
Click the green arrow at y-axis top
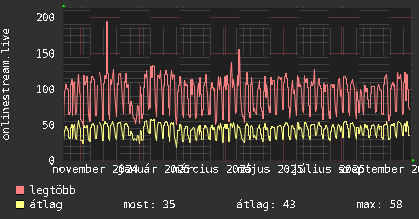pos(64,6)
